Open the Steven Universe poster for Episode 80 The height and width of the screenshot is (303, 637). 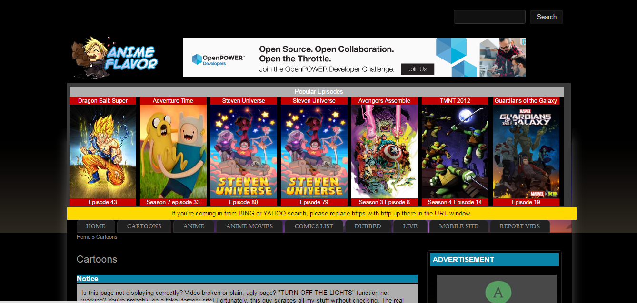point(244,151)
